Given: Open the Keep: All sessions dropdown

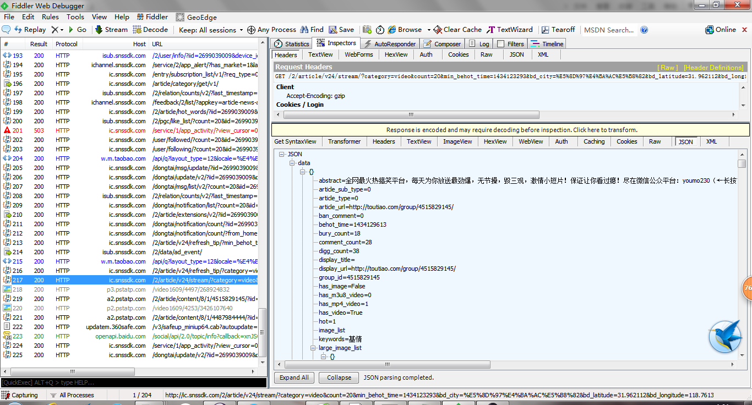Looking at the screenshot, I should click(x=211, y=30).
